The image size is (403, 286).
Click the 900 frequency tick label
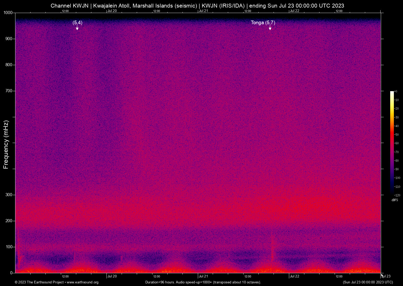coord(9,39)
